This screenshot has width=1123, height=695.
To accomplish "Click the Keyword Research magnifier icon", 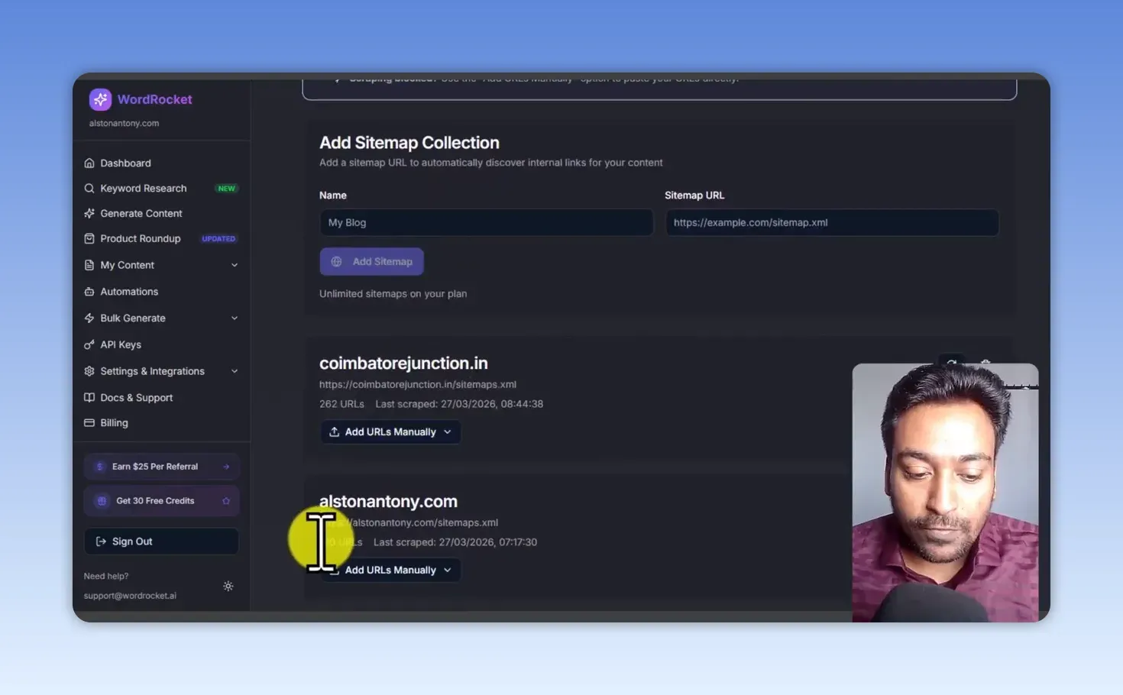I will click(x=89, y=188).
